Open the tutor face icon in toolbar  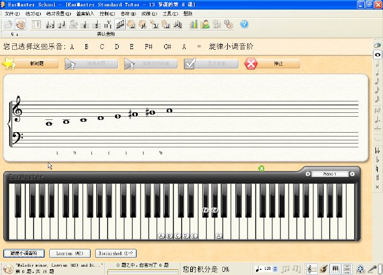tap(20, 24)
